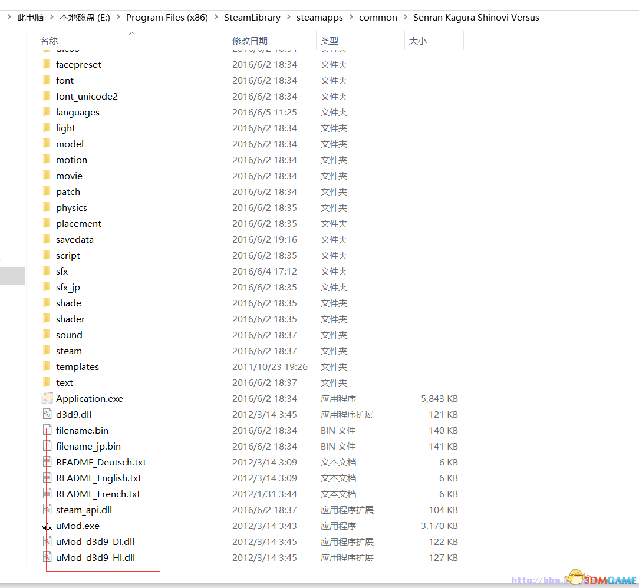
Task: Expand chevron after Program Files (x86) breadcrumb
Action: pos(216,17)
